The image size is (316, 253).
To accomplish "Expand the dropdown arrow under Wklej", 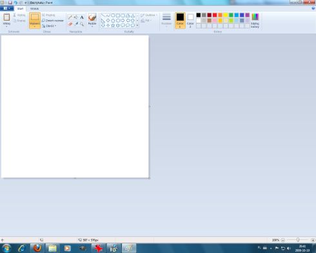I will tap(6, 26).
